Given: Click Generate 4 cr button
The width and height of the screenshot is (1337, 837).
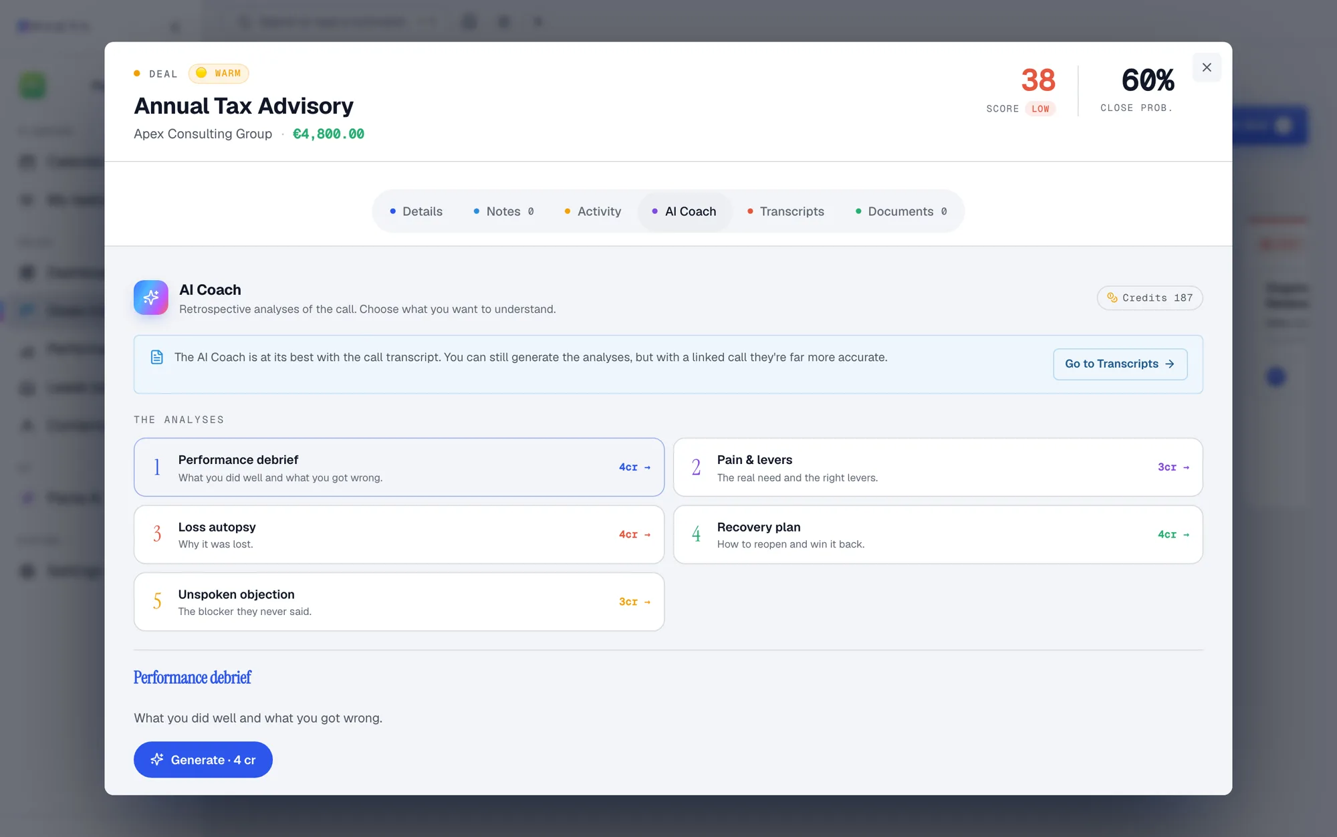Looking at the screenshot, I should pyautogui.click(x=203, y=759).
